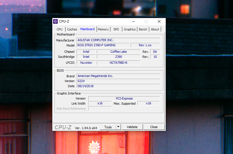This screenshot has width=233, height=154.
Task: Click BIOS brand American Megatrends Inc.
Action: tap(118, 76)
